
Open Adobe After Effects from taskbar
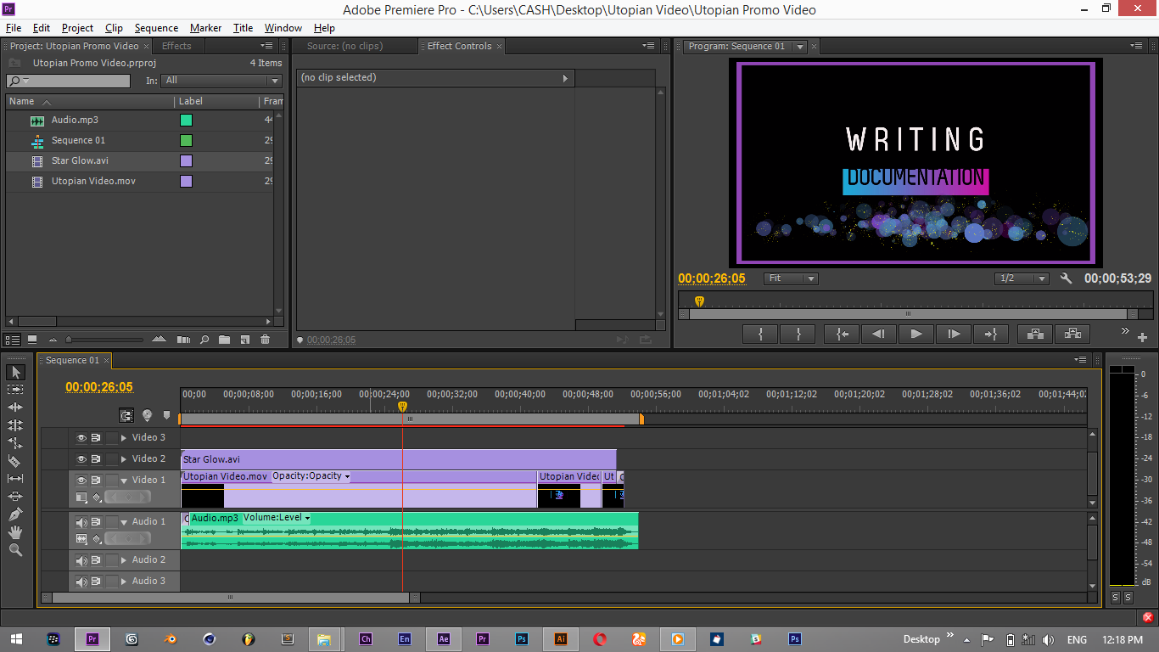coord(444,639)
